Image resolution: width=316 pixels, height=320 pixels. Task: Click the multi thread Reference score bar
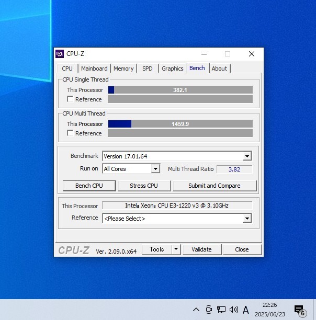click(x=180, y=133)
